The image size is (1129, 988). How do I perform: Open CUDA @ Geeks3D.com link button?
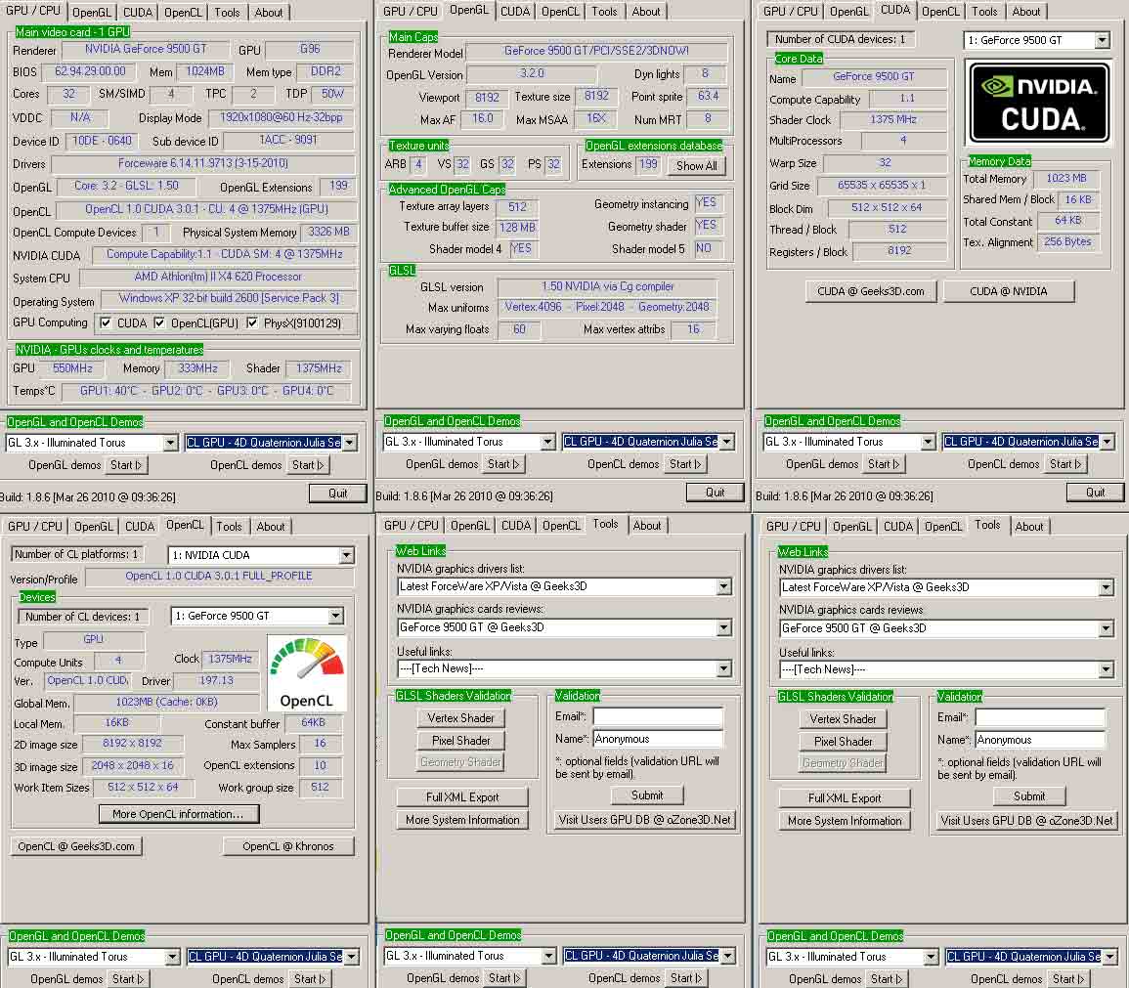(871, 291)
